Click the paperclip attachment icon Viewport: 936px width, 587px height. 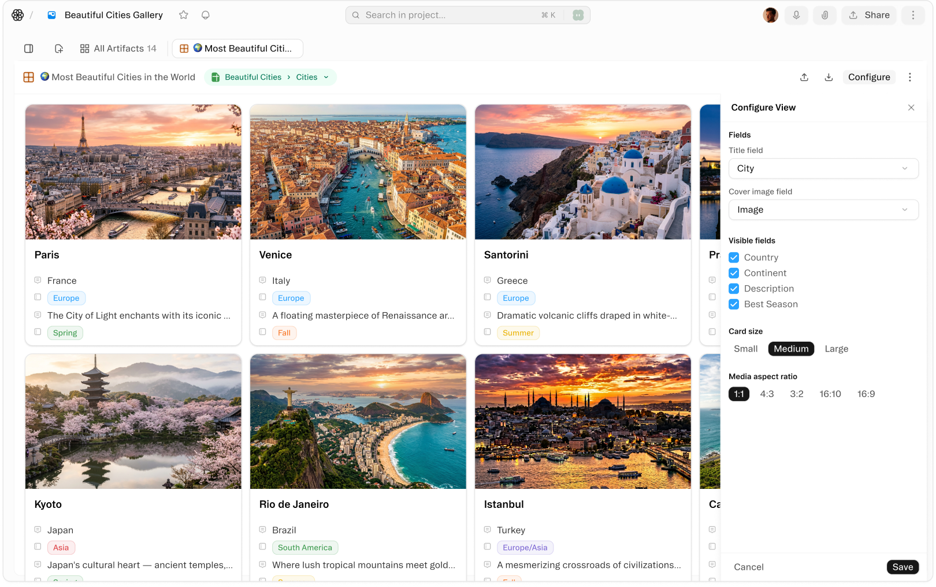[x=824, y=15]
